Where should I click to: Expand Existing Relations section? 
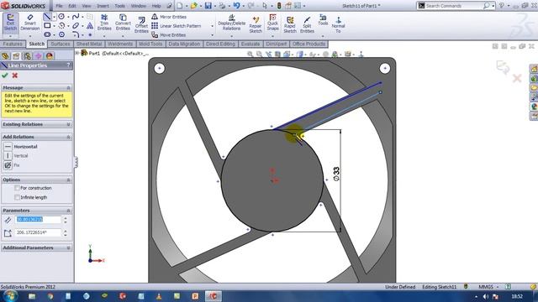(x=68, y=125)
